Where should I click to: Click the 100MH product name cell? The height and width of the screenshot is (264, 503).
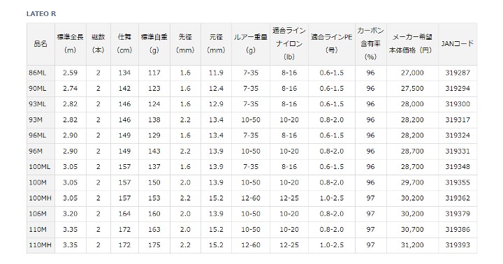pyautogui.click(x=40, y=198)
